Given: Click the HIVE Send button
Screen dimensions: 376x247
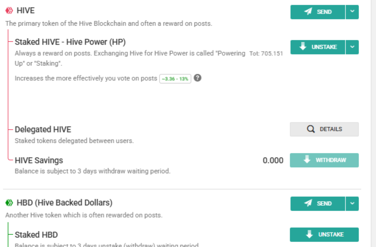Looking at the screenshot, I should (318, 12).
